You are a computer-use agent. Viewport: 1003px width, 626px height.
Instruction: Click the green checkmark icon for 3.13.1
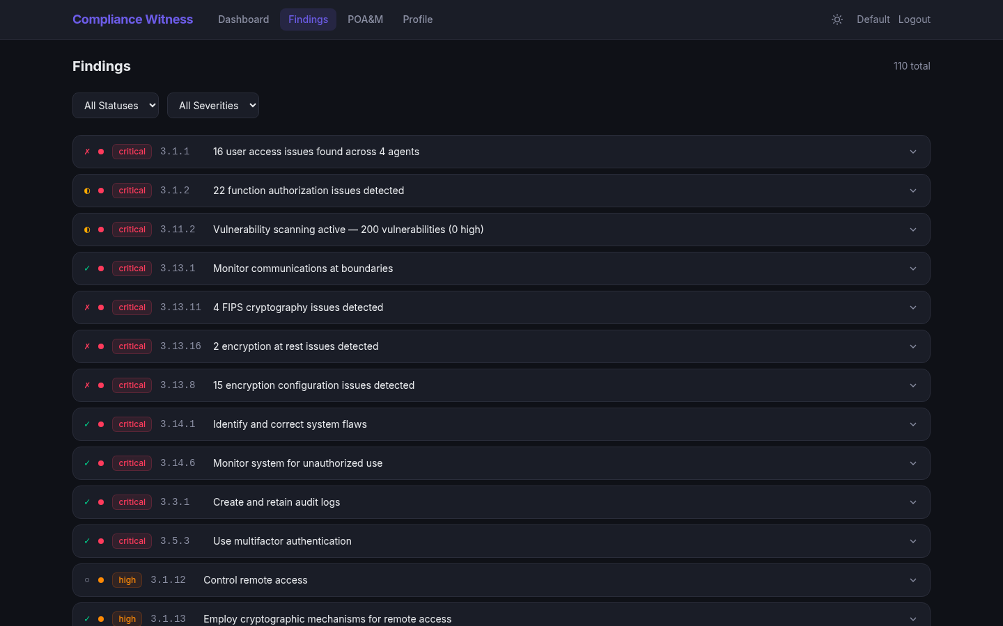(87, 268)
